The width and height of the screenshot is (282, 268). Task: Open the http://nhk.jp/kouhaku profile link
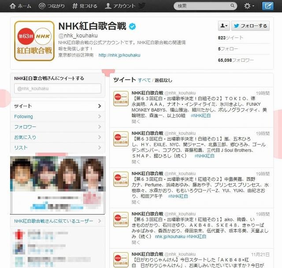[x=119, y=55]
